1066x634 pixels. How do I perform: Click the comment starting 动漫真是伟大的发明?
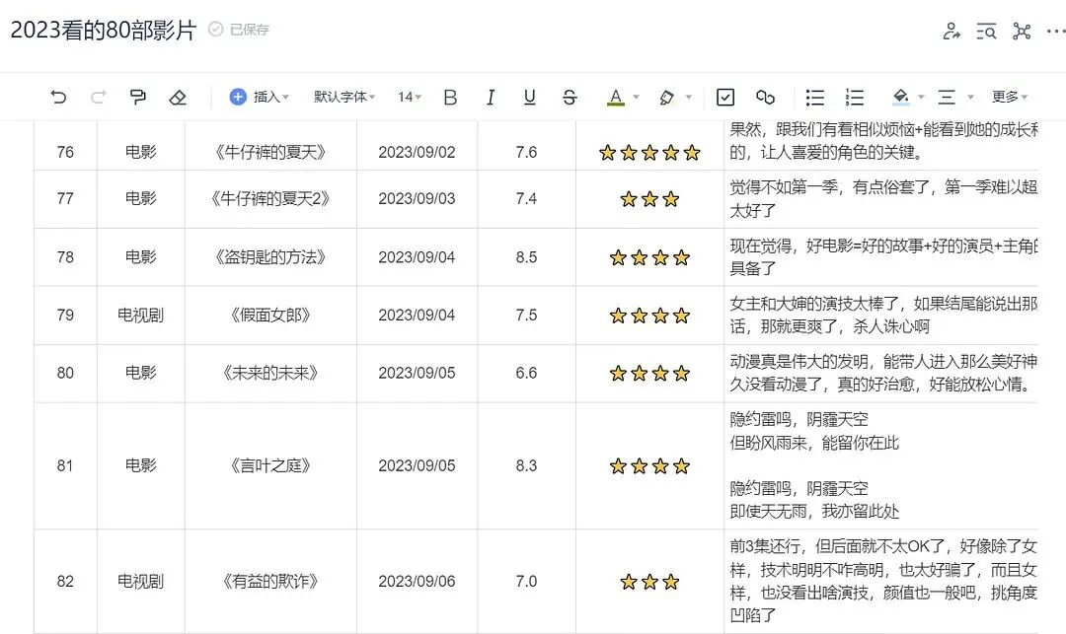(x=883, y=373)
